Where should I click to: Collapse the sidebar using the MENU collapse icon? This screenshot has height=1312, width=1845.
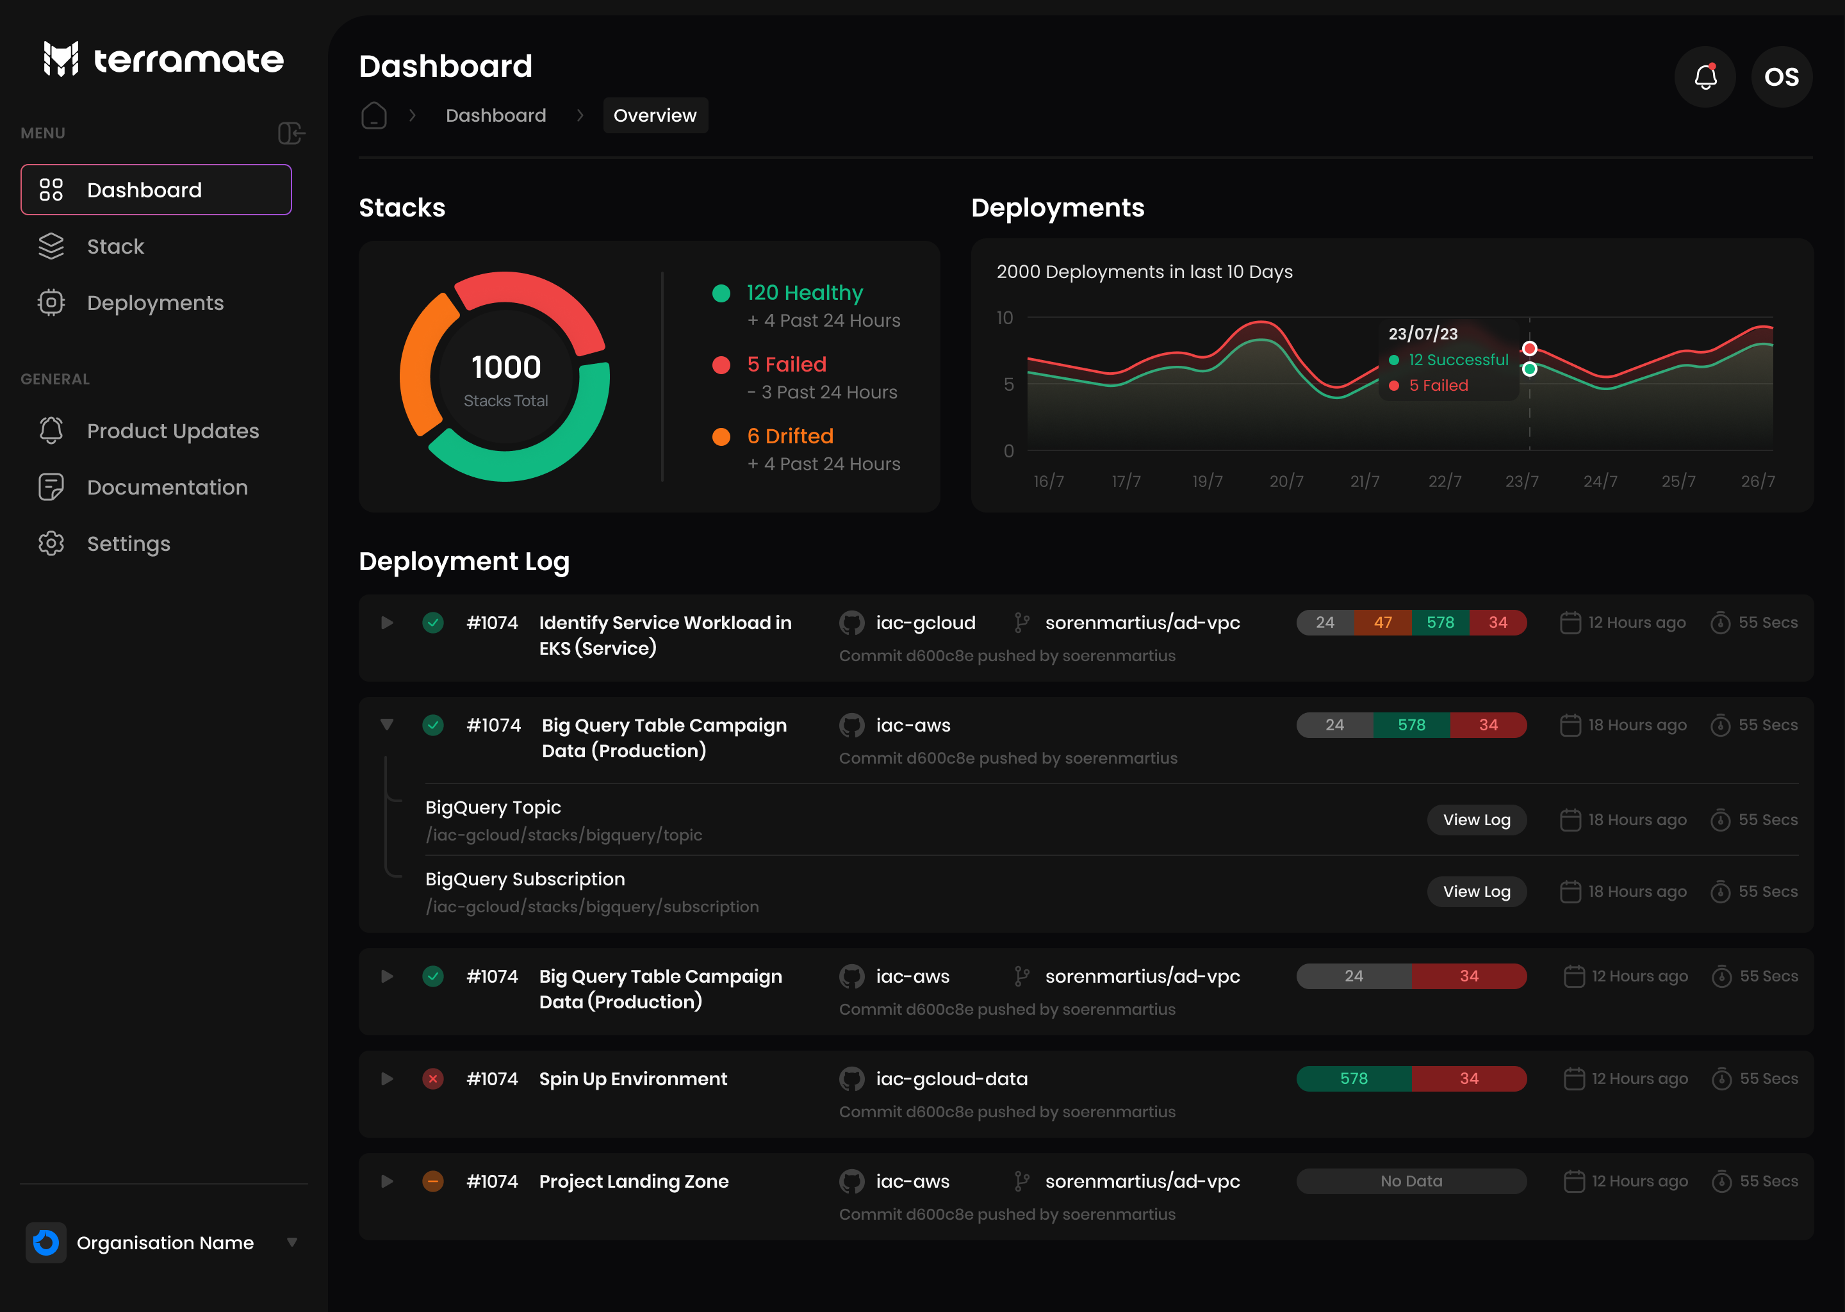291,133
